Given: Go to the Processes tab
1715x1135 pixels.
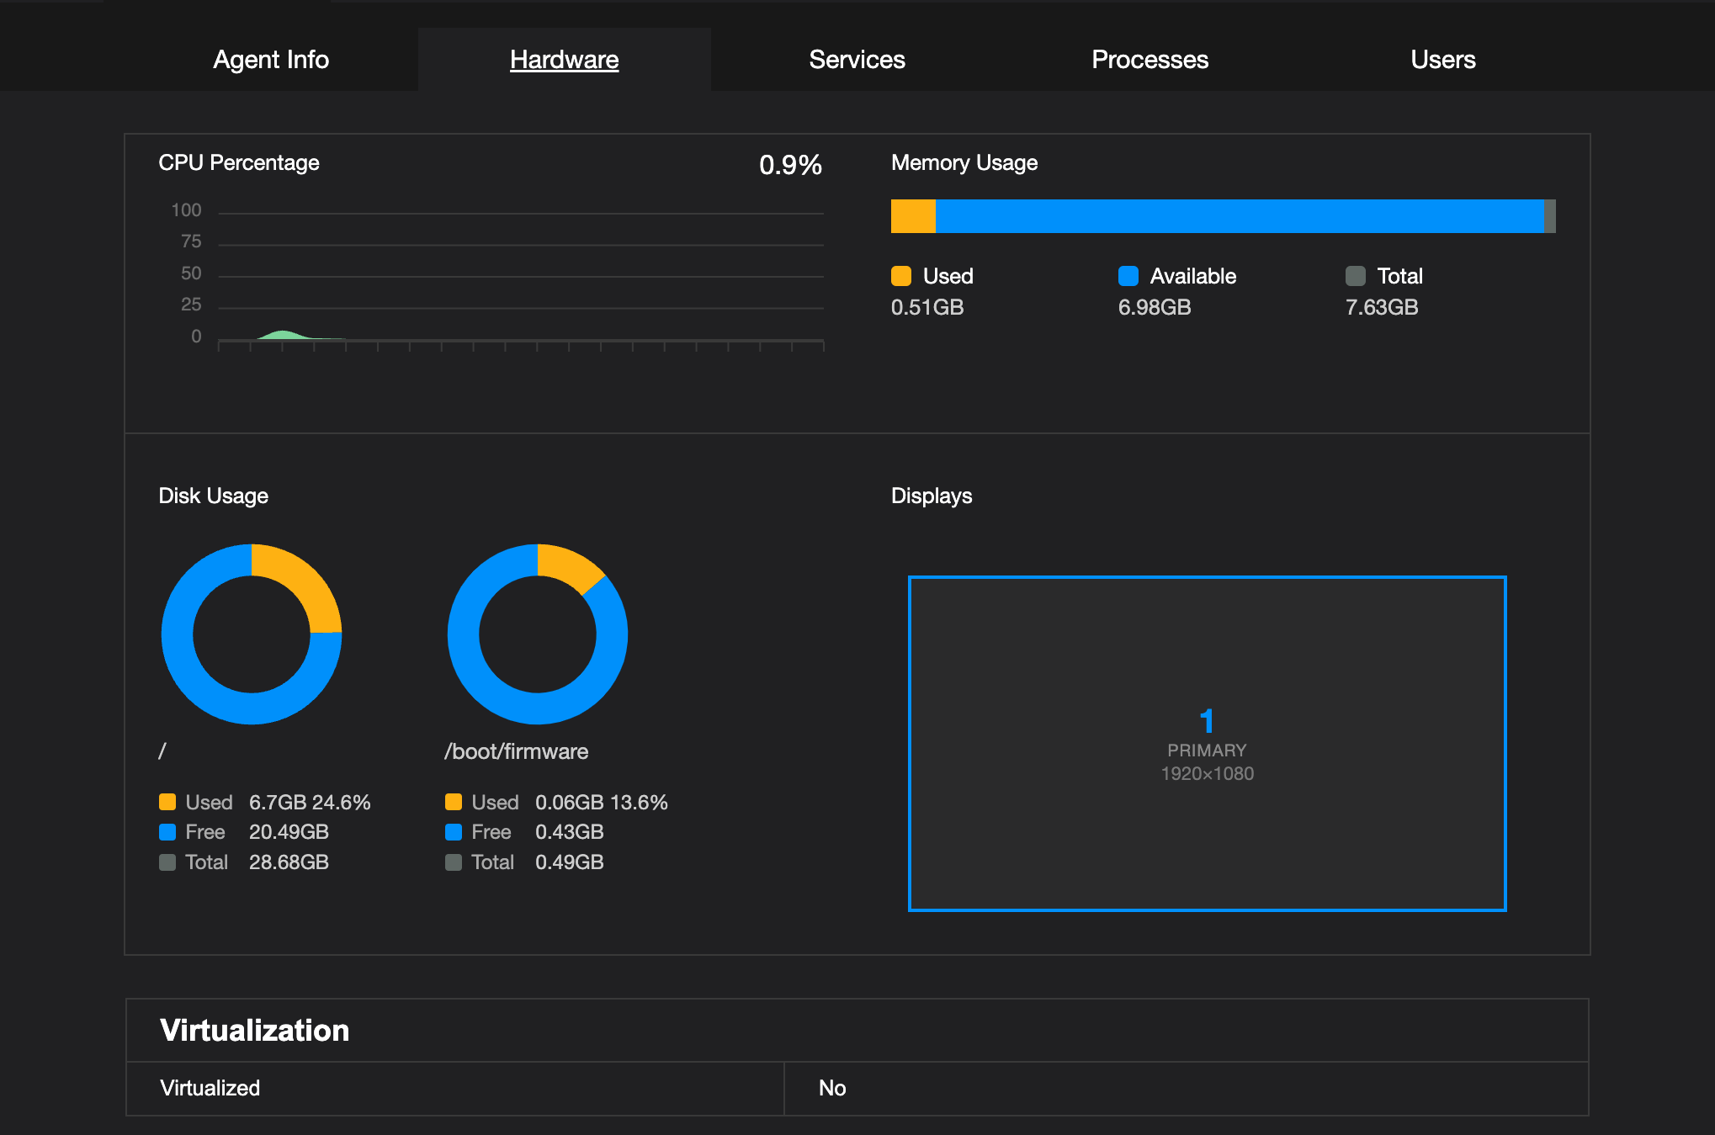Looking at the screenshot, I should tap(1150, 60).
